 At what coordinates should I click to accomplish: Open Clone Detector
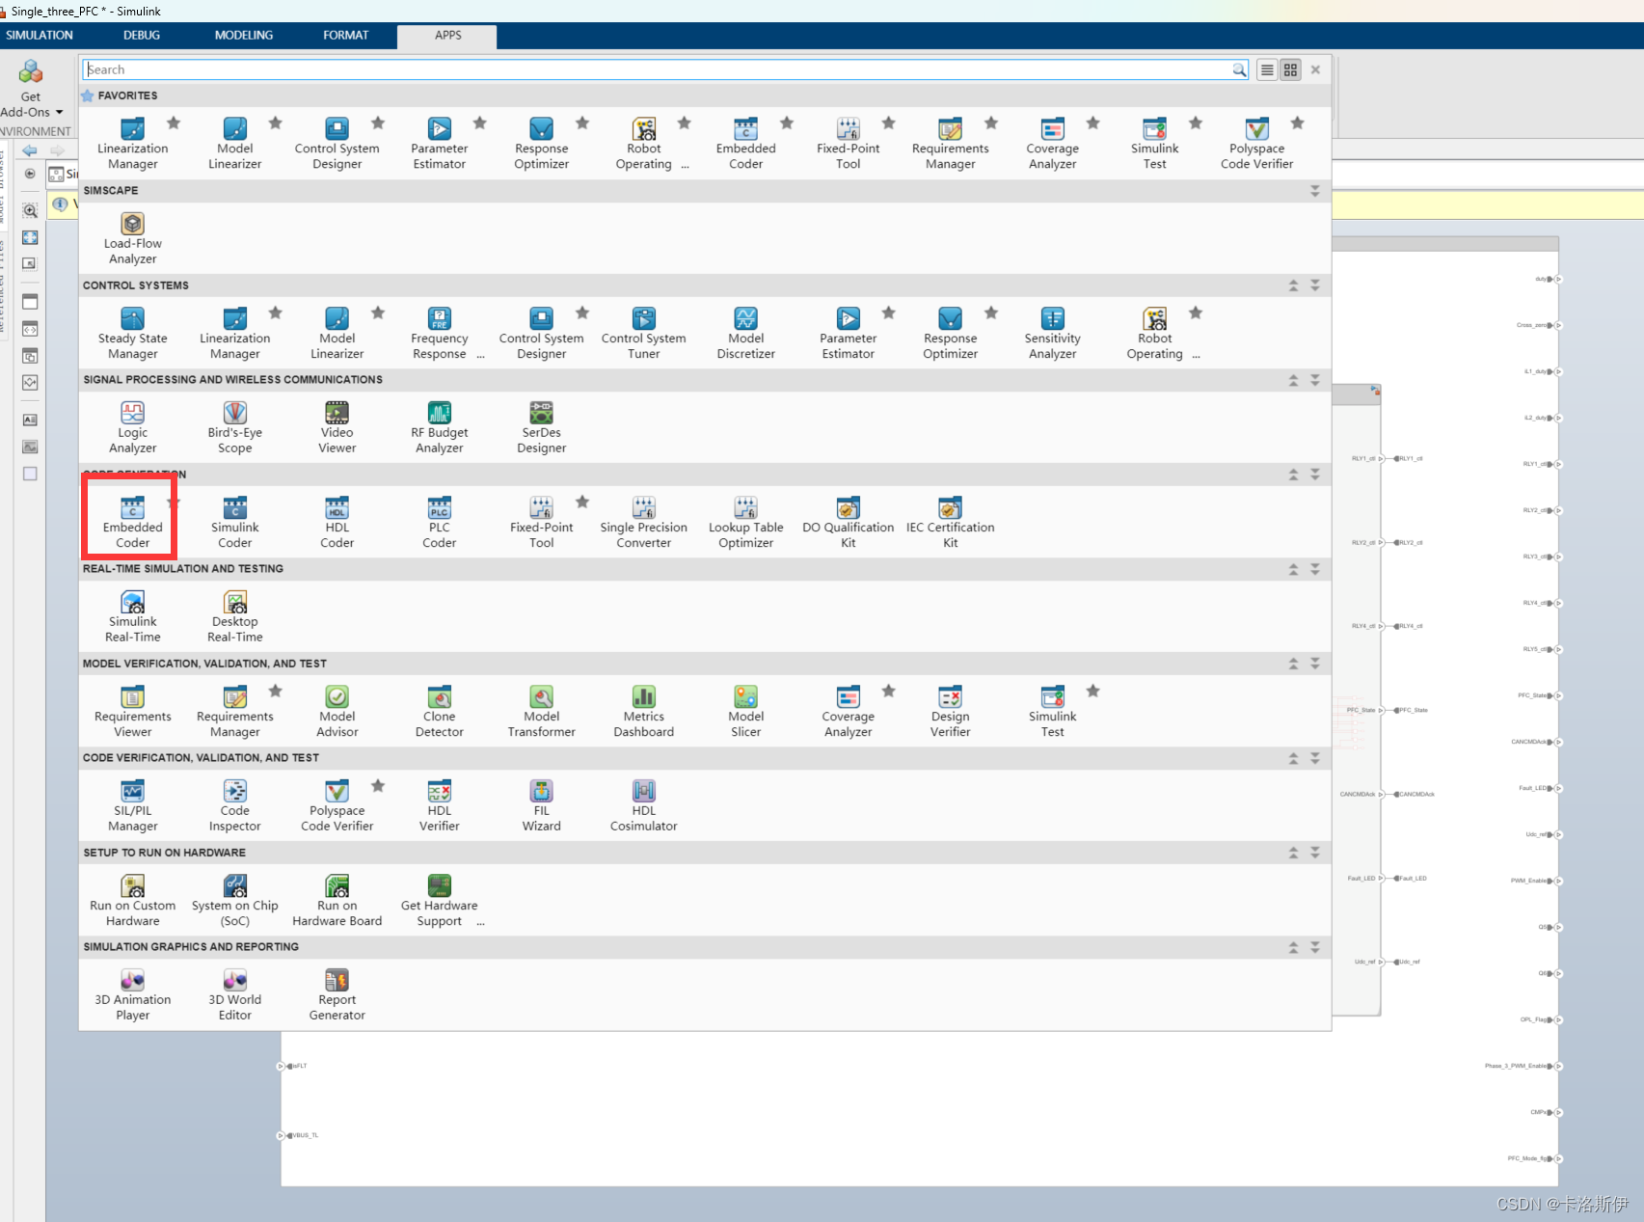pos(439,711)
